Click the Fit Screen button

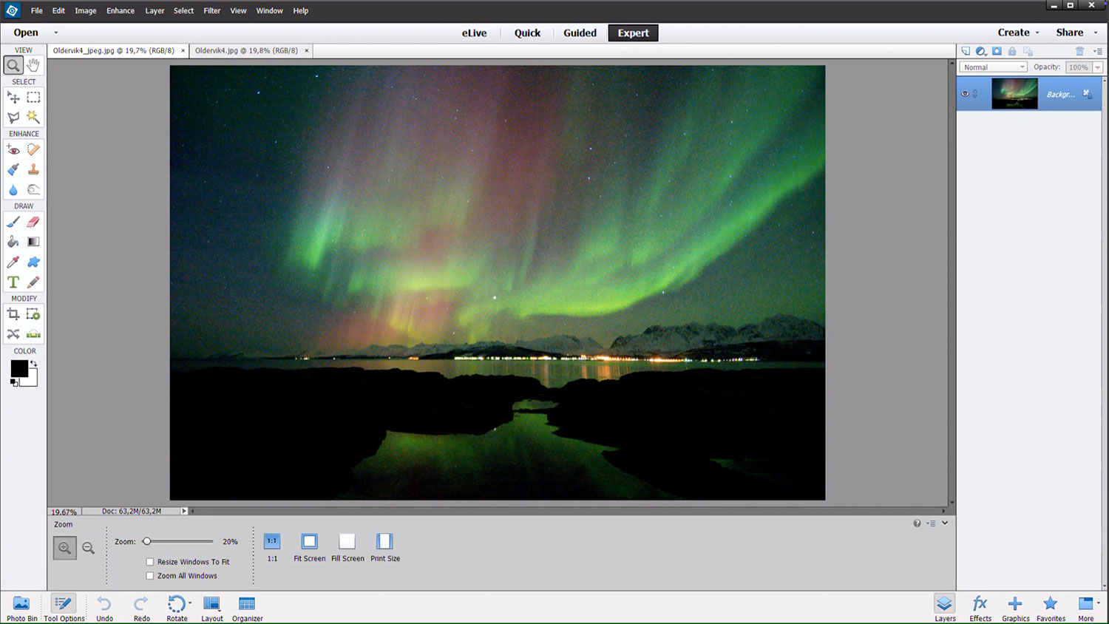click(x=309, y=547)
